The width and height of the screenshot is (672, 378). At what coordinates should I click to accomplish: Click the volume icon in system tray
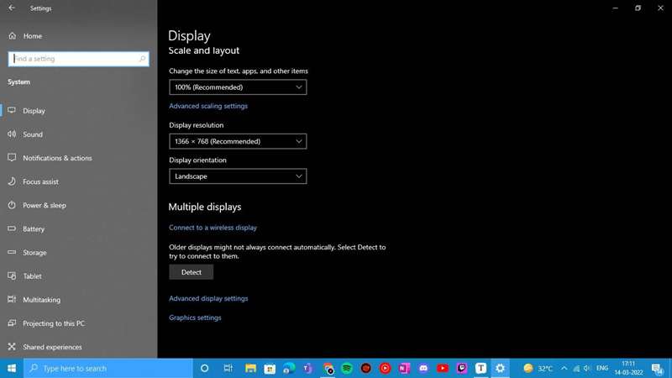[587, 368]
